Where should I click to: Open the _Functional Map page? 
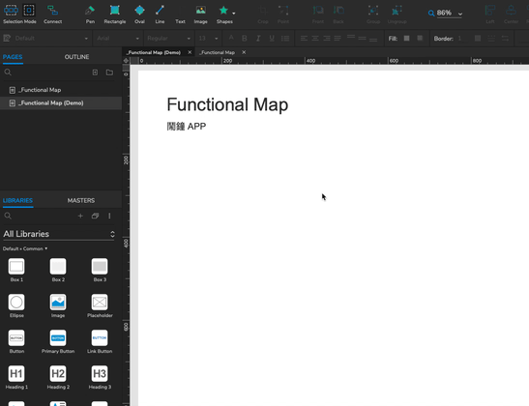pyautogui.click(x=40, y=90)
